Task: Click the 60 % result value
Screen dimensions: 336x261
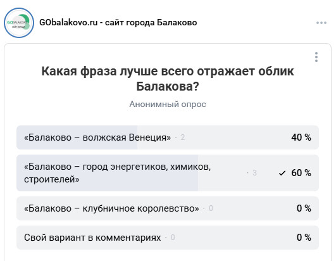Action: [x=301, y=173]
